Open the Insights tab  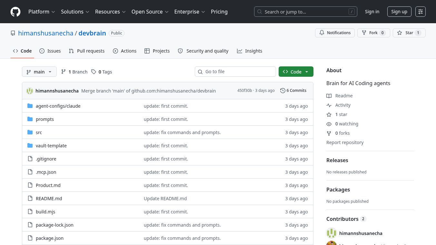[x=250, y=51]
